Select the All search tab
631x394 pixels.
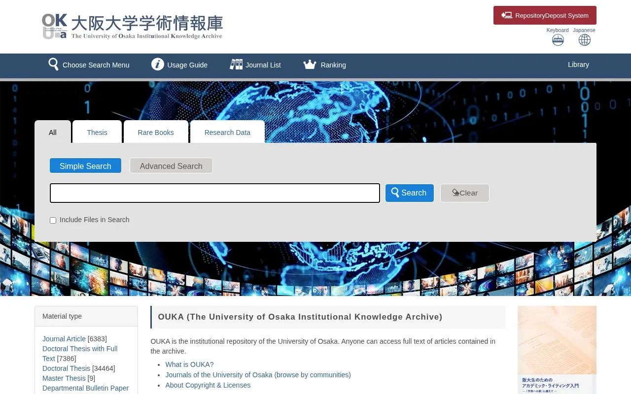coord(53,132)
